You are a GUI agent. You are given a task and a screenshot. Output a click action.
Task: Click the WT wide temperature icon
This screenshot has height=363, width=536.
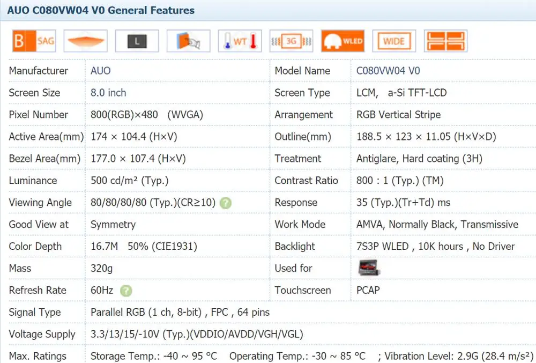tap(240, 41)
